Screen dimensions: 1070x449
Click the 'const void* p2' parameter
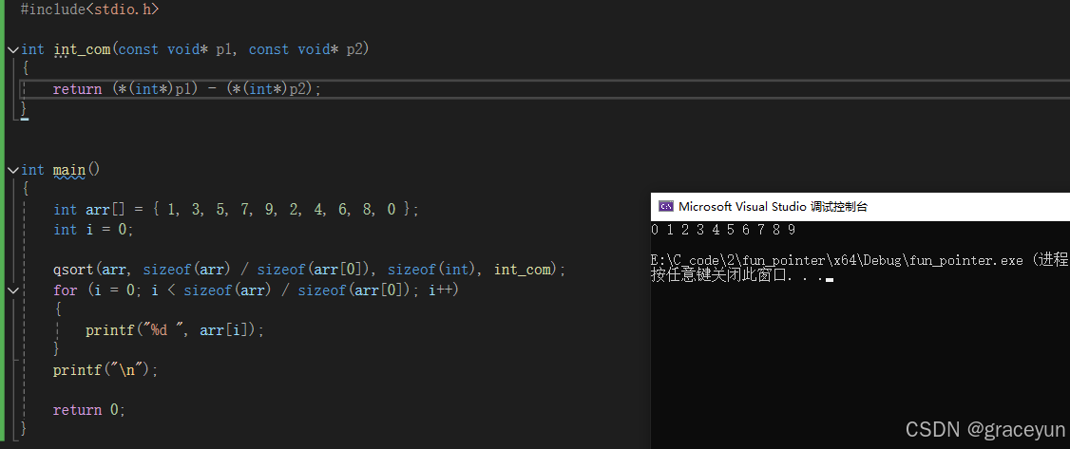306,49
